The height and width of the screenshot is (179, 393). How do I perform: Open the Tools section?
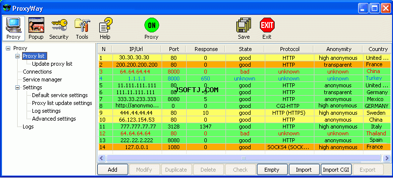pos(82,28)
